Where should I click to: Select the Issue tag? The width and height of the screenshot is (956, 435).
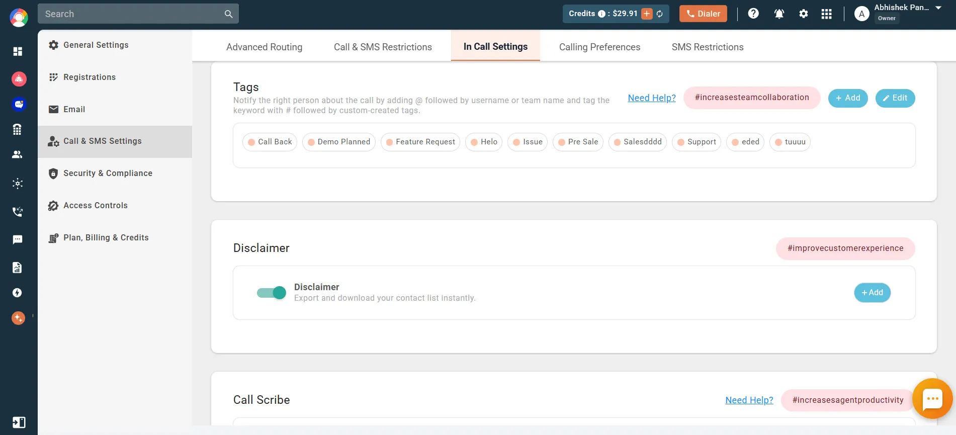click(528, 142)
